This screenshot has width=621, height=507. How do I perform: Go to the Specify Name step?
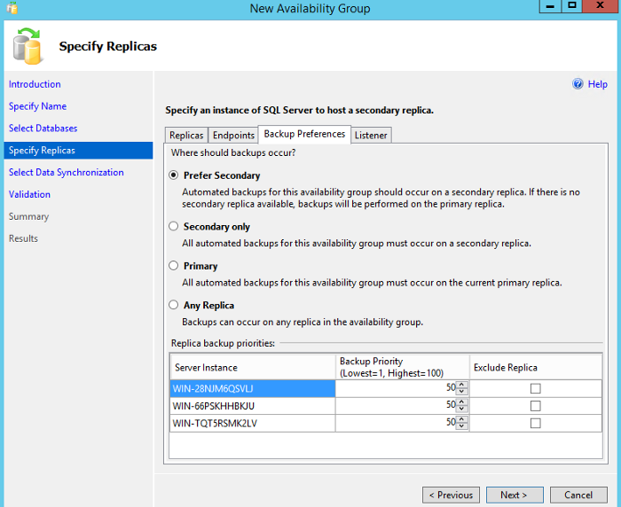pyautogui.click(x=37, y=106)
